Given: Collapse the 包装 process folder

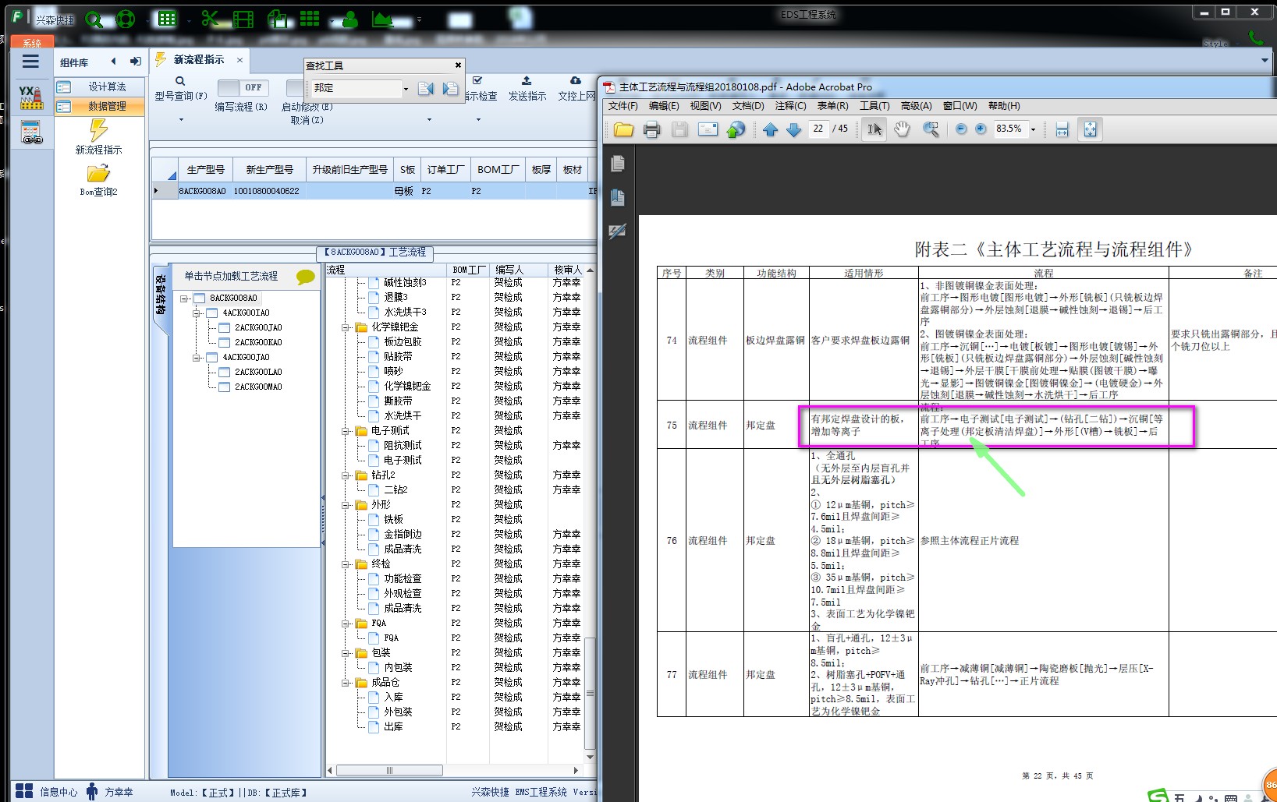Looking at the screenshot, I should tap(346, 653).
